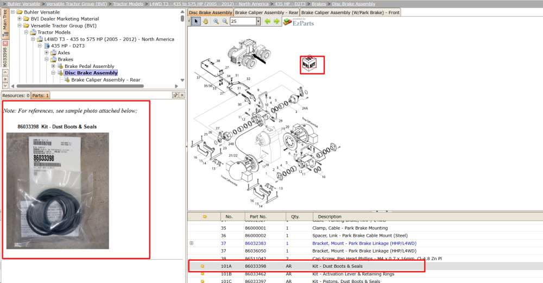Select row 36 Spacer, Link - Park Brake Cable Mount
The height and width of the screenshot is (283, 543).
click(365, 236)
